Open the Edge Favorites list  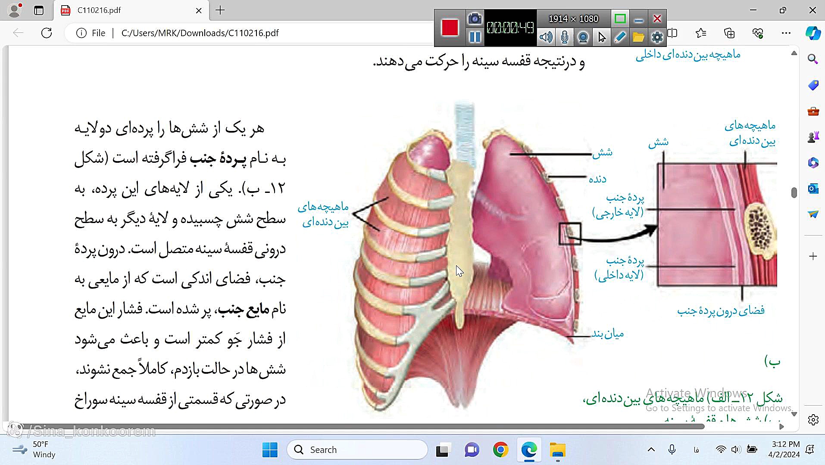click(x=701, y=33)
